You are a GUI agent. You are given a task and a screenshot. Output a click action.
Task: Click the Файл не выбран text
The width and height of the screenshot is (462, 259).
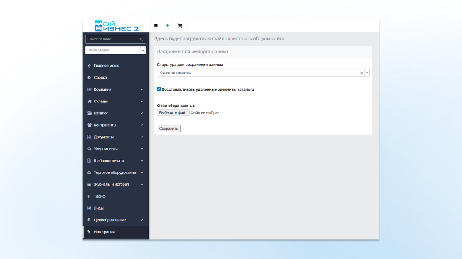coord(205,113)
